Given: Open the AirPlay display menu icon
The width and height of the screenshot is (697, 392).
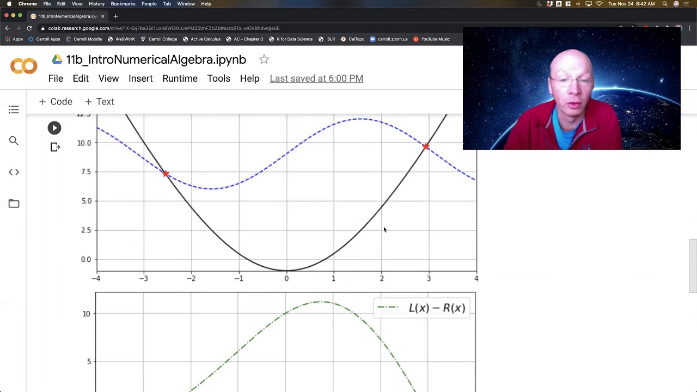Looking at the screenshot, I should [589, 4].
